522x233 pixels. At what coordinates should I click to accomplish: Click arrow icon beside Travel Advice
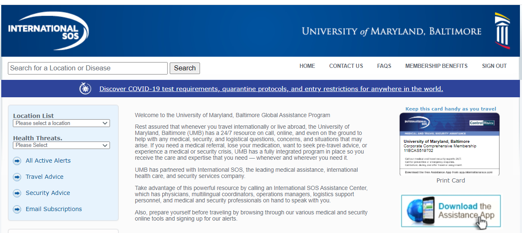pos(17,177)
